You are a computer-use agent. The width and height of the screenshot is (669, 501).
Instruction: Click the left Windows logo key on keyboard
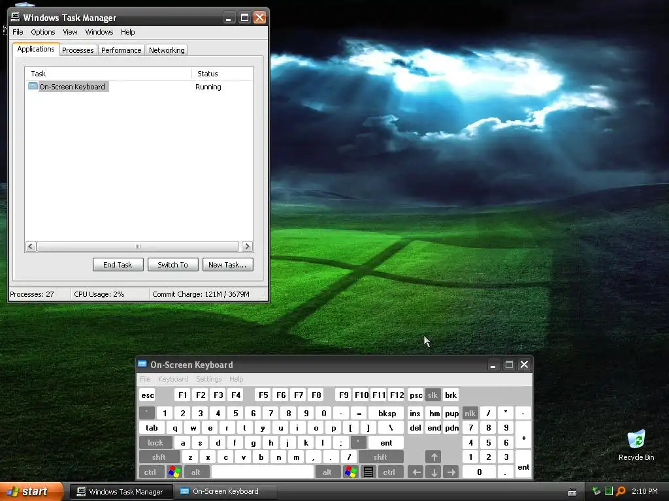[174, 472]
